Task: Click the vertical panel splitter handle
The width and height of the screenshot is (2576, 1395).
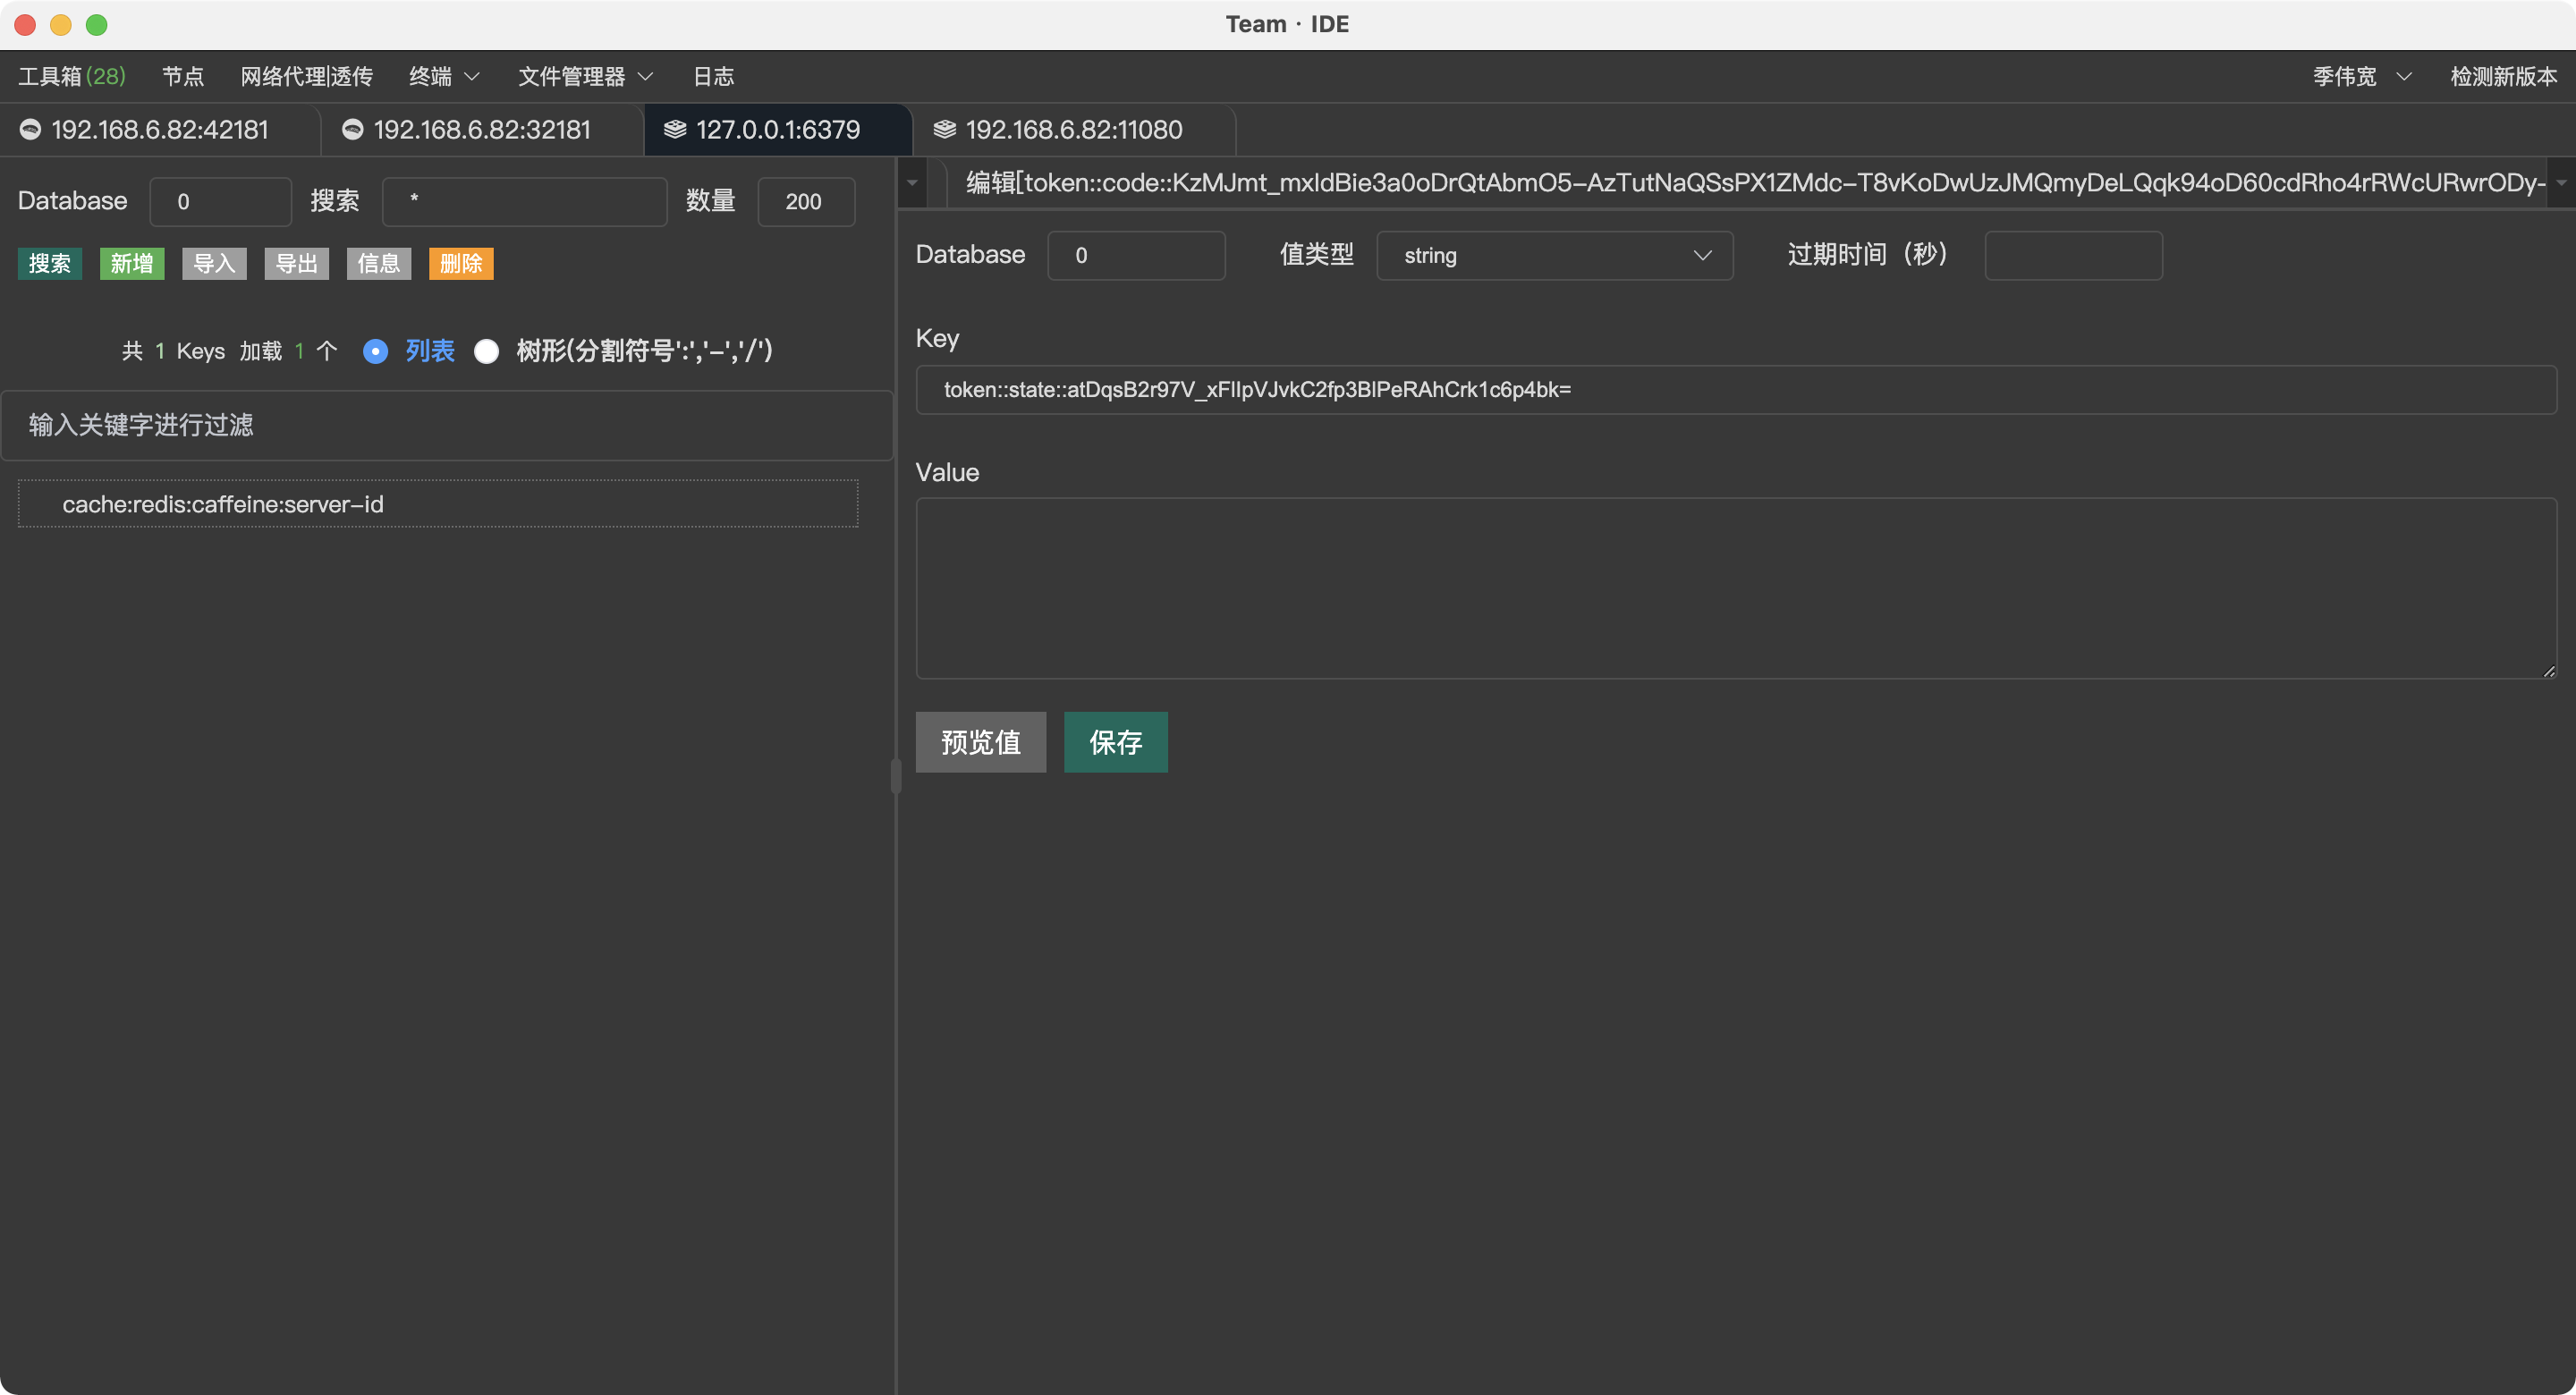Action: [x=896, y=777]
